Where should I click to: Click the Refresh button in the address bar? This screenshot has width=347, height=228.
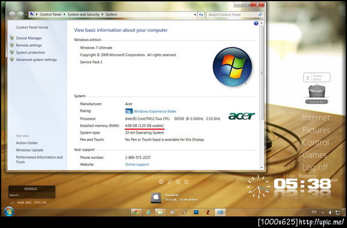tap(201, 14)
